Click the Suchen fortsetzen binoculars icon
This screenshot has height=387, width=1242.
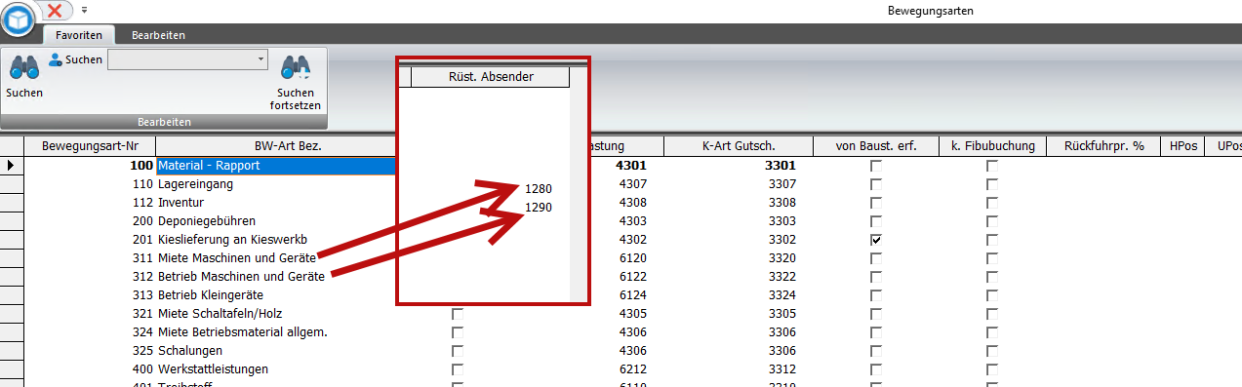[295, 66]
